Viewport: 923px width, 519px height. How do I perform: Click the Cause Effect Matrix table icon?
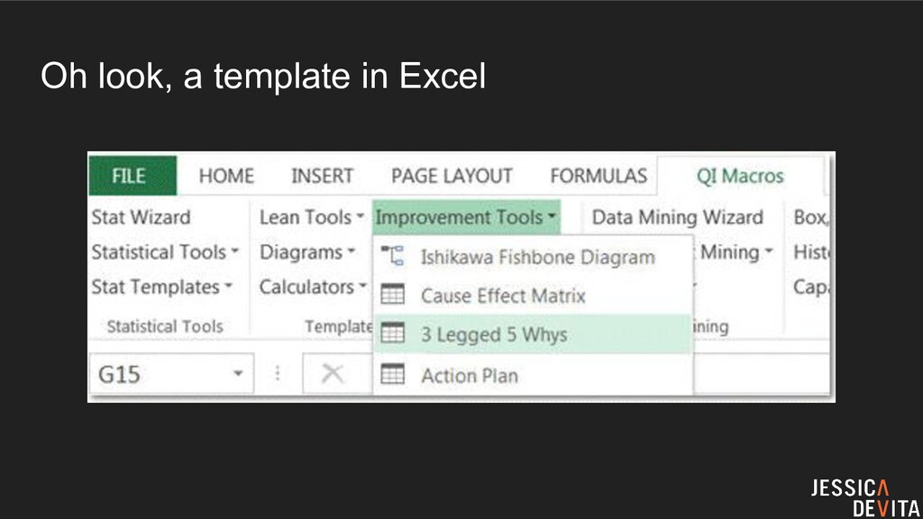(392, 295)
